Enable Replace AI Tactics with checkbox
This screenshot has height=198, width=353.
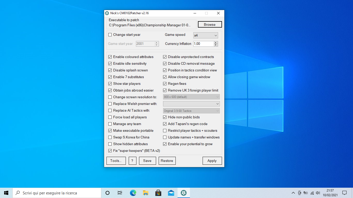point(110,111)
